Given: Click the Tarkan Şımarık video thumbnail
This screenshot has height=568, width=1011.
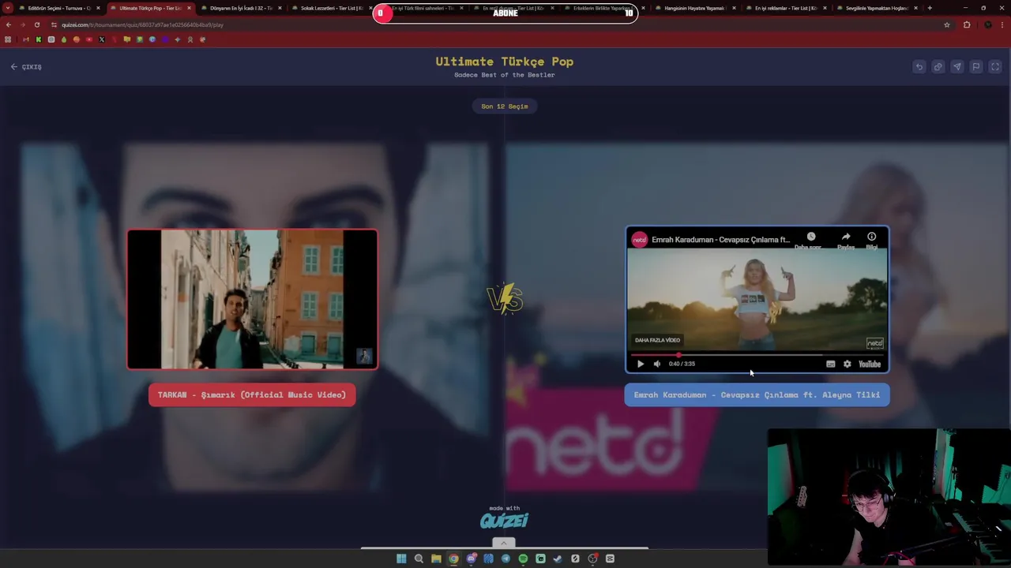Looking at the screenshot, I should (252, 299).
